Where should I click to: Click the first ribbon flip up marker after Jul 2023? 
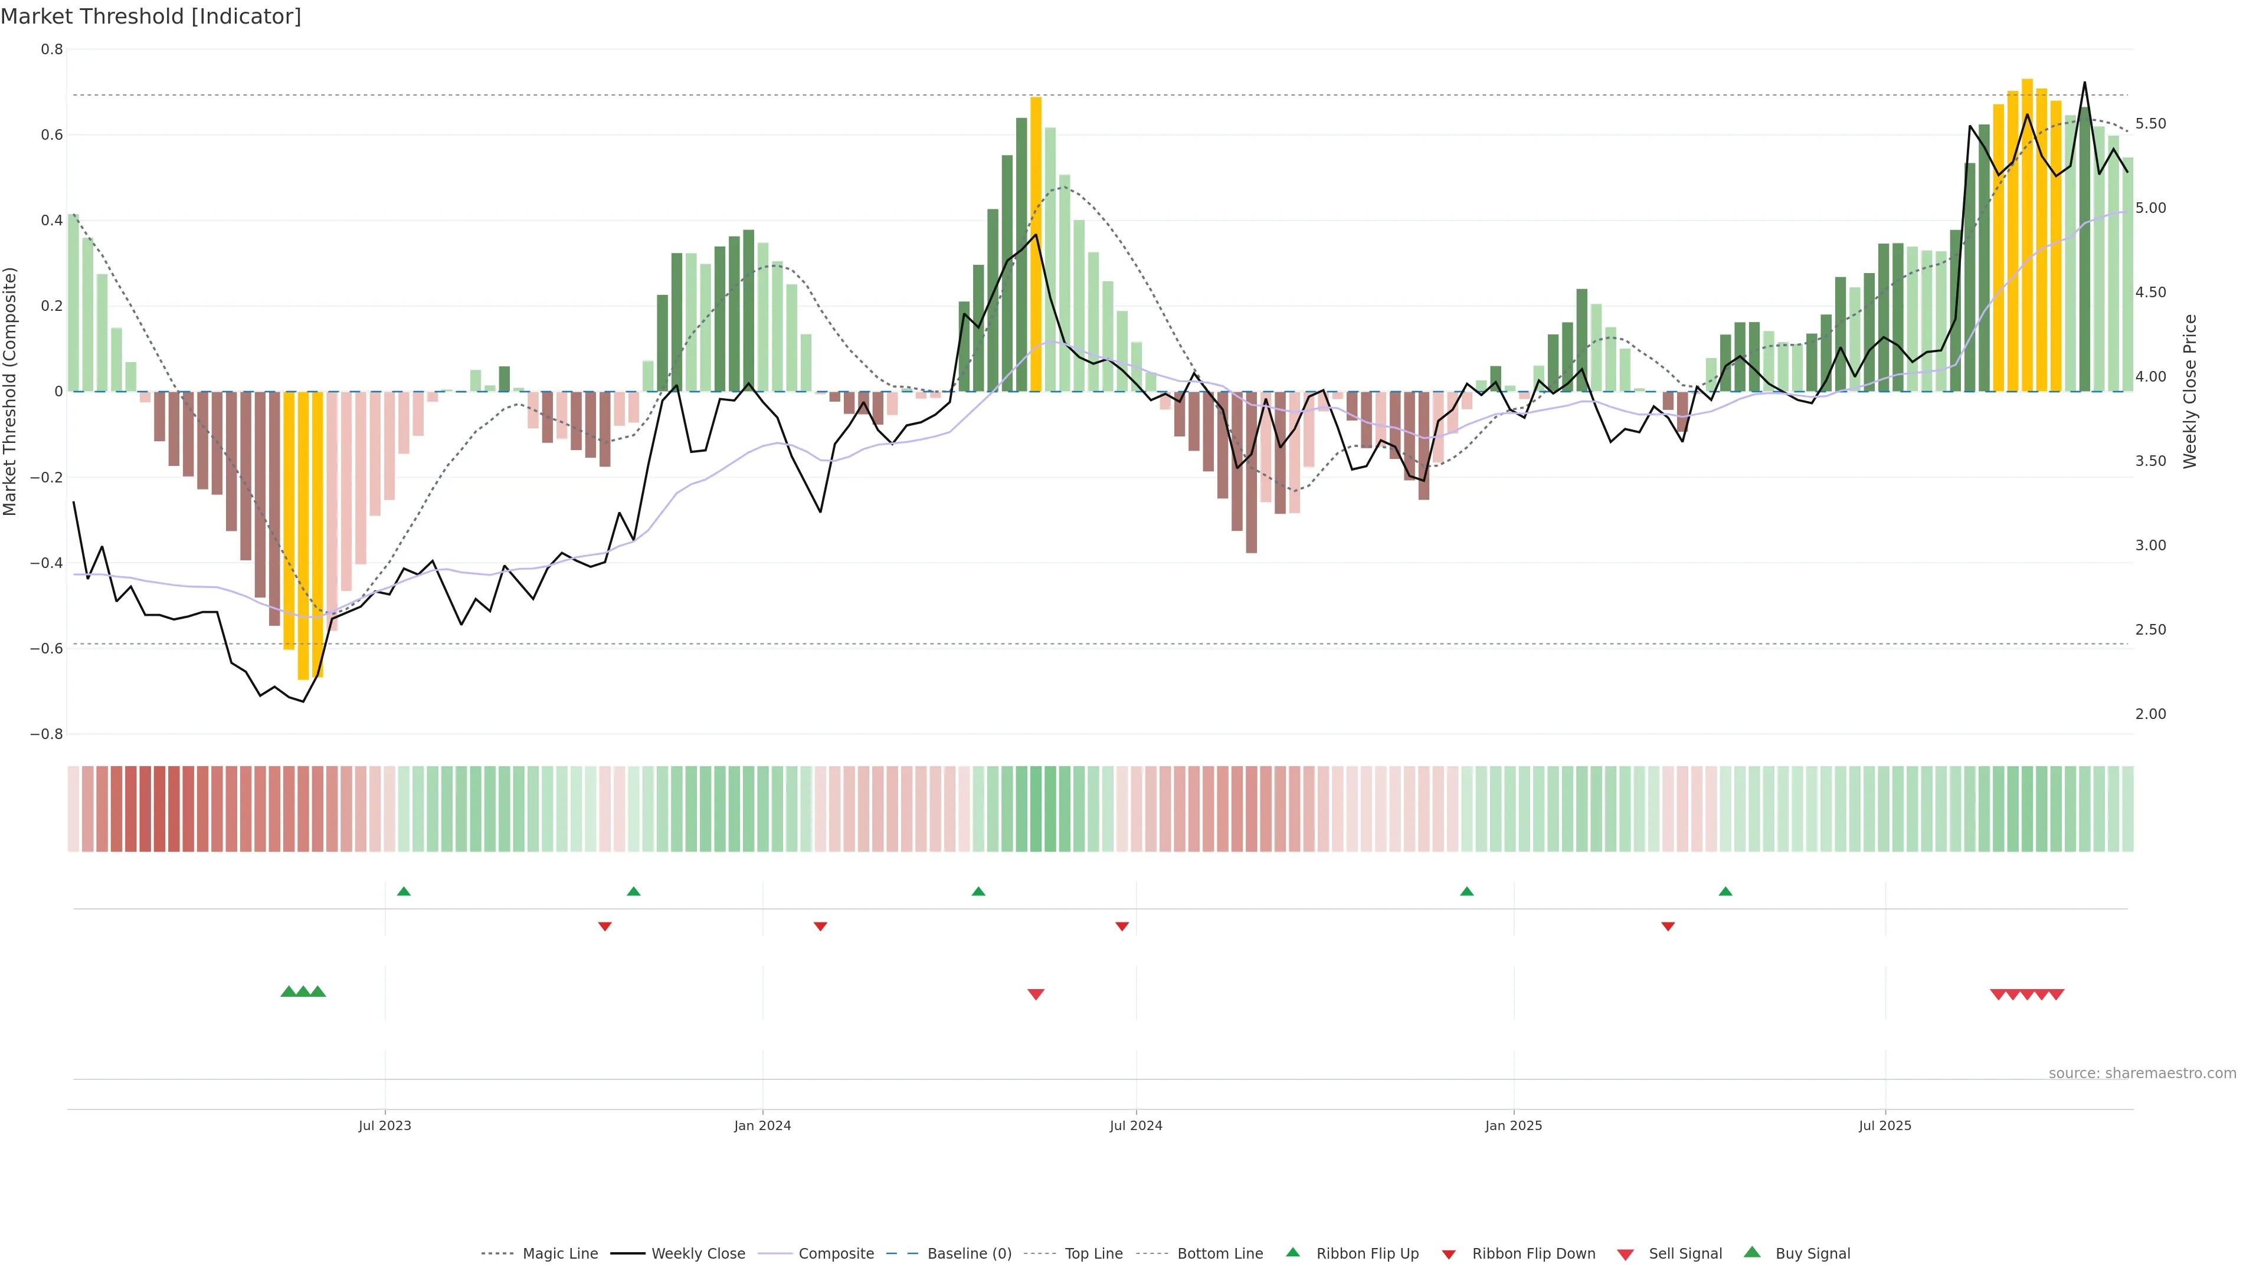(x=404, y=892)
